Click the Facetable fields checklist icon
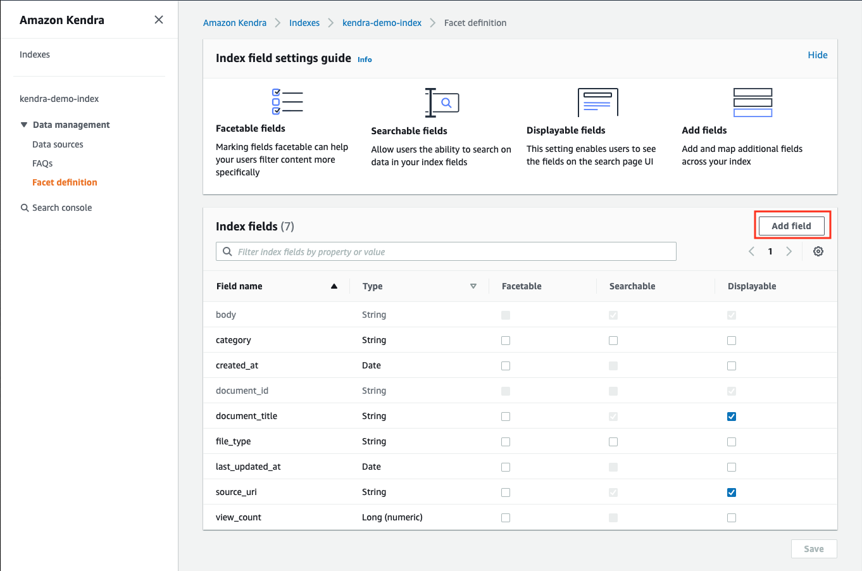Screen dimensions: 862x571 click(x=287, y=101)
